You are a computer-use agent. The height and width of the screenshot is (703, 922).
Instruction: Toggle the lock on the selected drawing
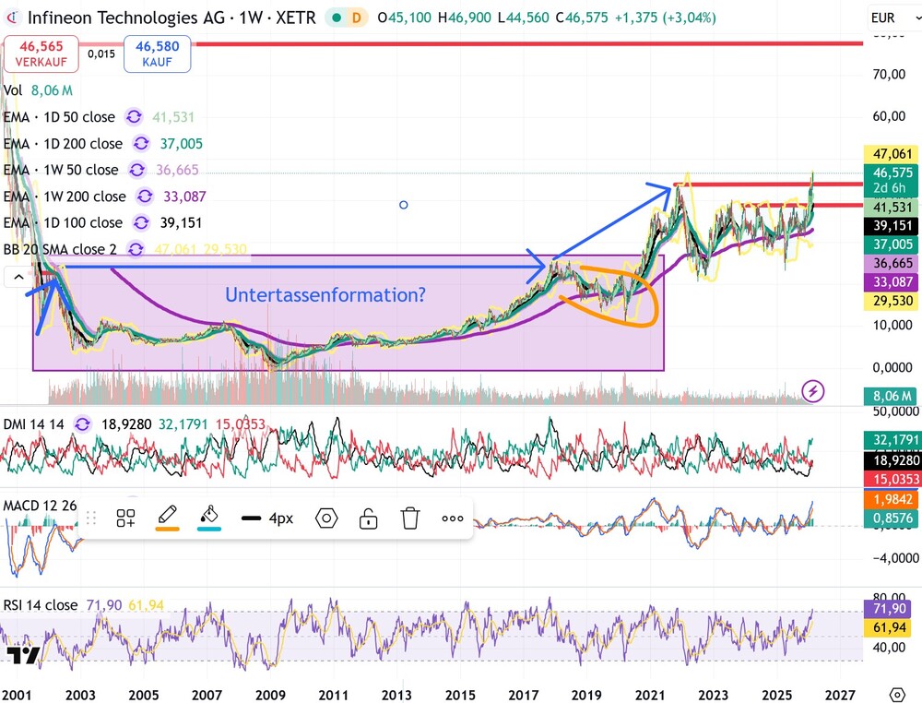click(x=368, y=518)
